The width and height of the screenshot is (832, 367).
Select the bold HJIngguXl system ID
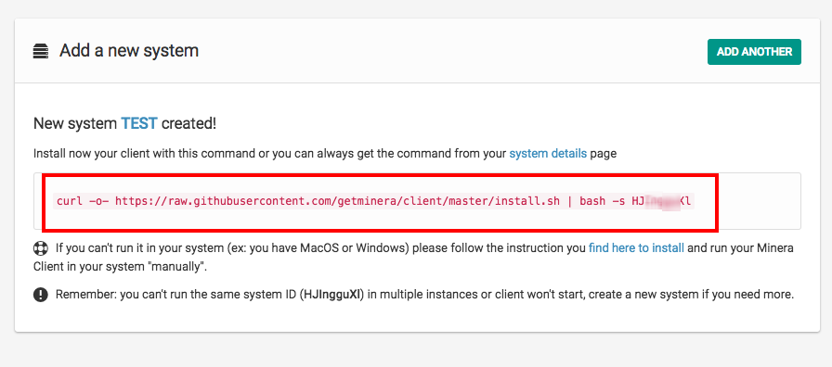[x=332, y=295]
